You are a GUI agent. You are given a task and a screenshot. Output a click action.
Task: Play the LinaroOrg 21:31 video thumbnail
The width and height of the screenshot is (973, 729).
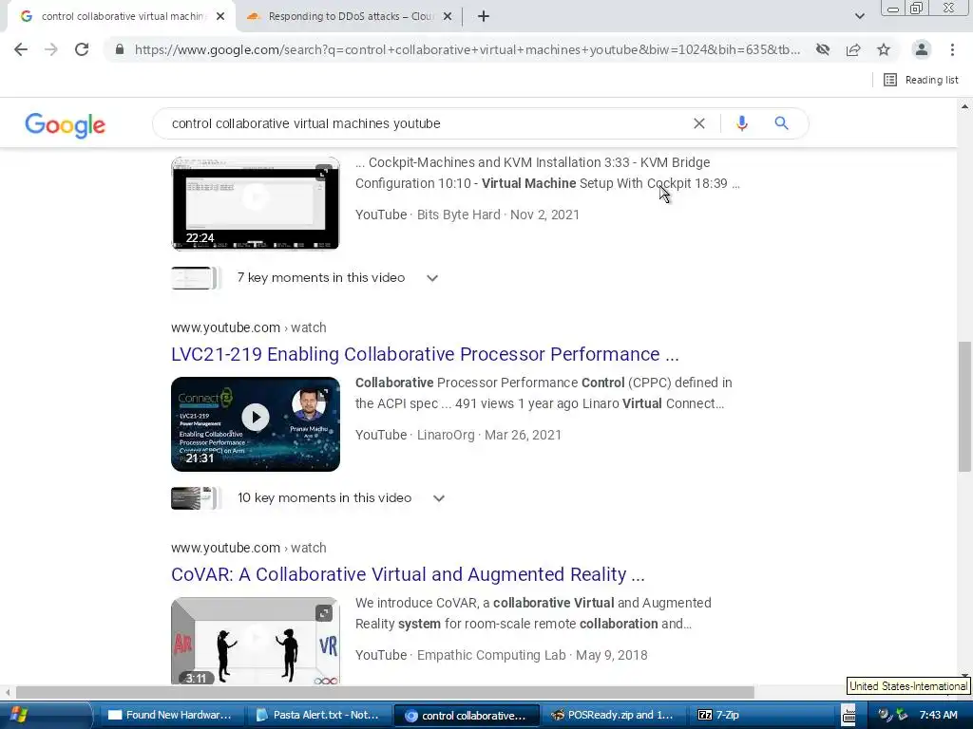(x=255, y=424)
